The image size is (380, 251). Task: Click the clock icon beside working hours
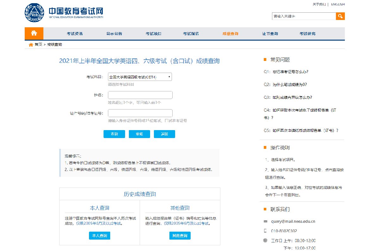[x=265, y=240]
